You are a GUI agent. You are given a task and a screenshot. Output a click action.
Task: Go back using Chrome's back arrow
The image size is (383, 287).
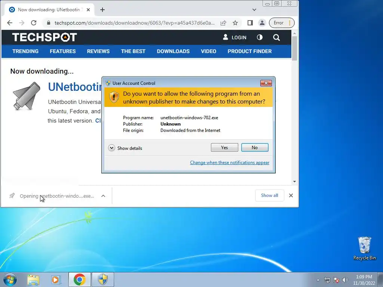[x=9, y=23]
